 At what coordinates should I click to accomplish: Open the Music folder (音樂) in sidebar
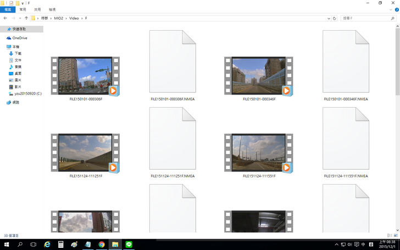(18, 66)
